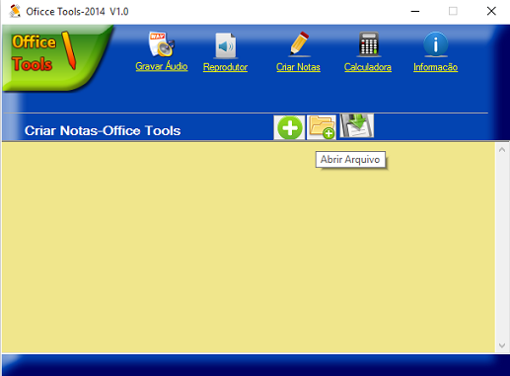
Task: Minimize the Oficce Tools window
Action: (x=415, y=11)
